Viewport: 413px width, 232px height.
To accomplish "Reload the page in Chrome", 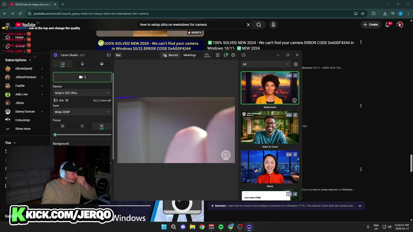I will point(20,14).
